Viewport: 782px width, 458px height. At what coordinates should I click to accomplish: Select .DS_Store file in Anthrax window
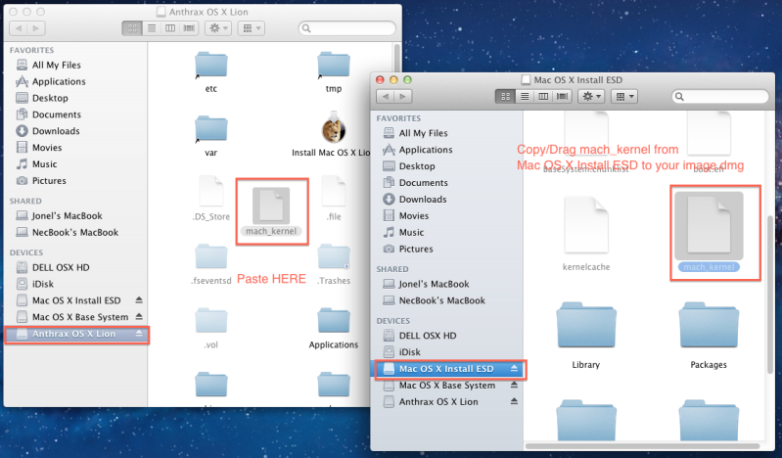(x=211, y=198)
